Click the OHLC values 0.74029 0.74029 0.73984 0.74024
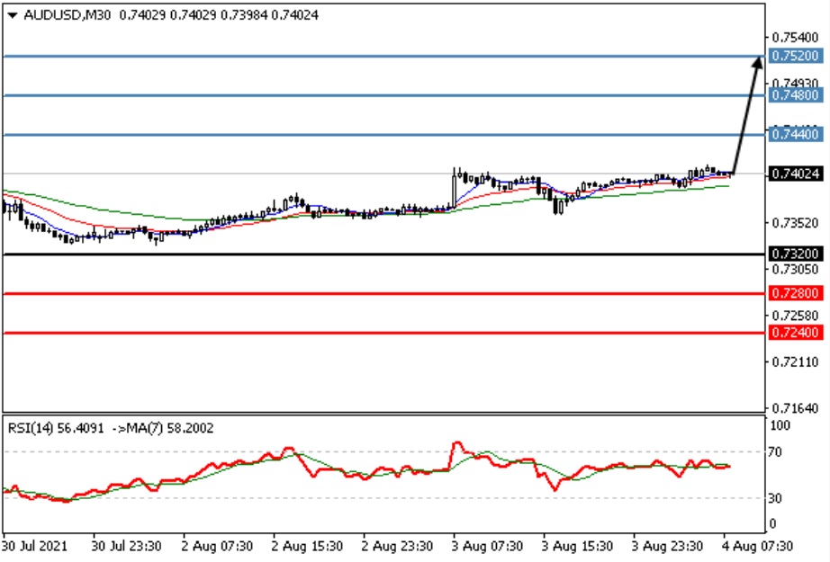 point(219,15)
